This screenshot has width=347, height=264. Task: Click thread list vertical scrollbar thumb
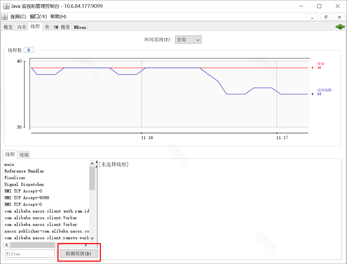point(92,178)
